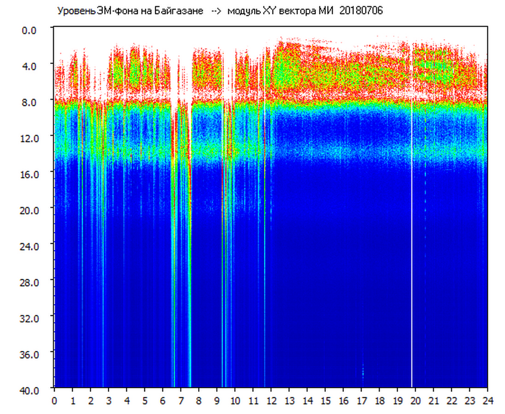505x414 pixels.
Task: Click the 'модуль XY вектора МИ' title segment
Action: click(282, 11)
